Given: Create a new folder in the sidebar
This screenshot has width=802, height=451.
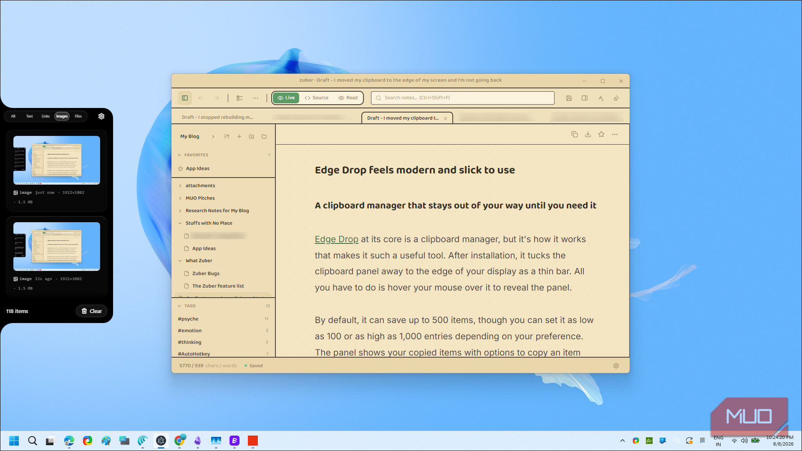Looking at the screenshot, I should click(252, 136).
